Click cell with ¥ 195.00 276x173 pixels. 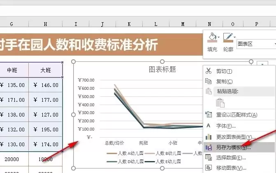click(46, 129)
